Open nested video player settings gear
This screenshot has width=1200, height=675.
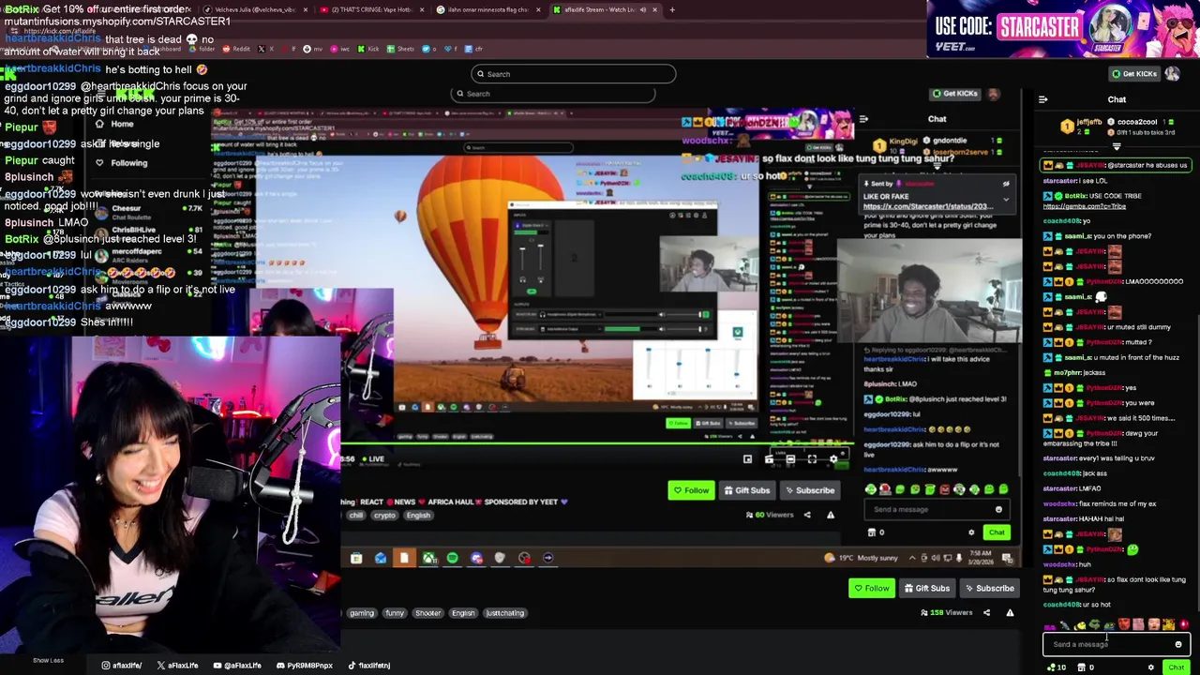coord(832,459)
